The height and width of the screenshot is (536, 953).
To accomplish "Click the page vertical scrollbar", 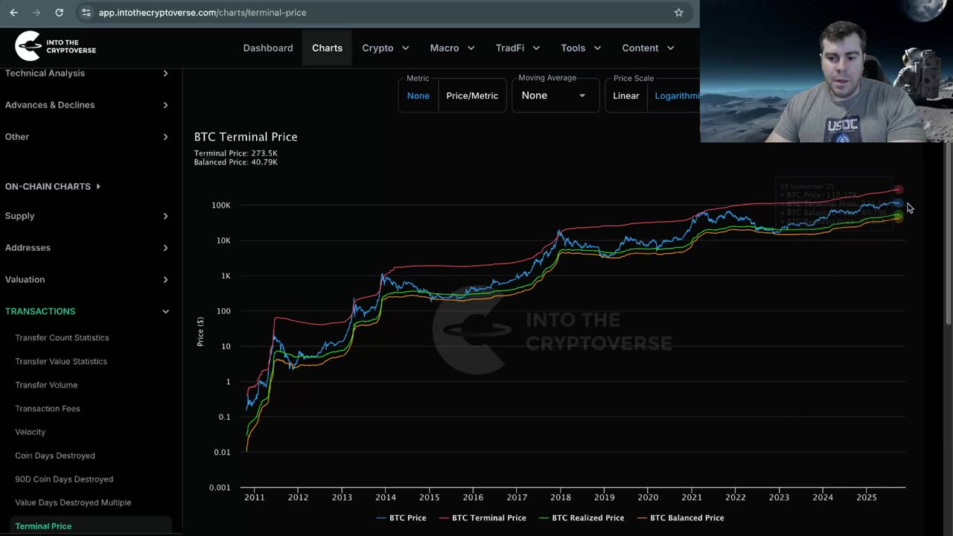I will (x=948, y=234).
